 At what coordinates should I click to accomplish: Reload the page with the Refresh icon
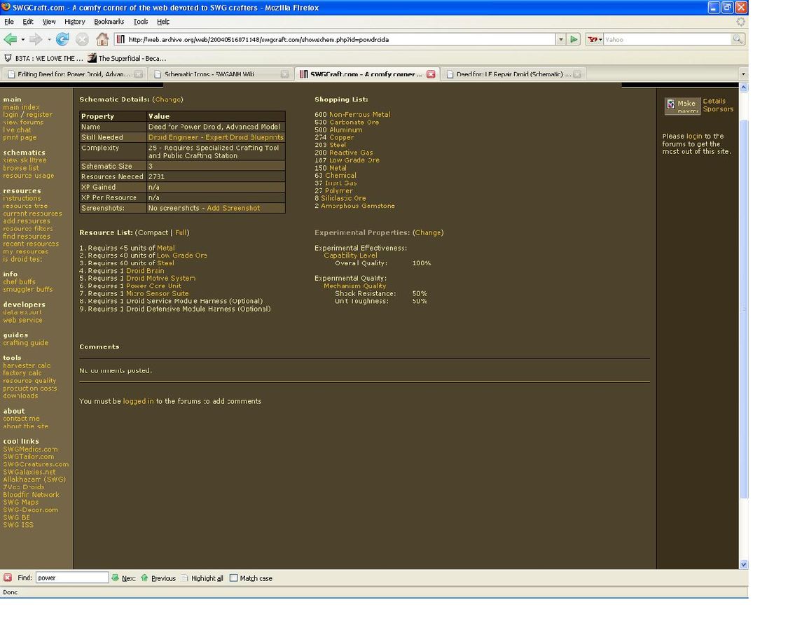click(62, 39)
